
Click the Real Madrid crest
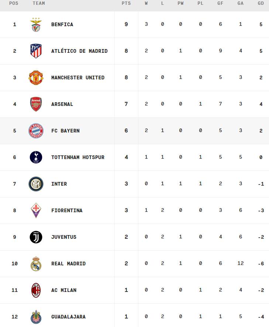click(x=36, y=264)
